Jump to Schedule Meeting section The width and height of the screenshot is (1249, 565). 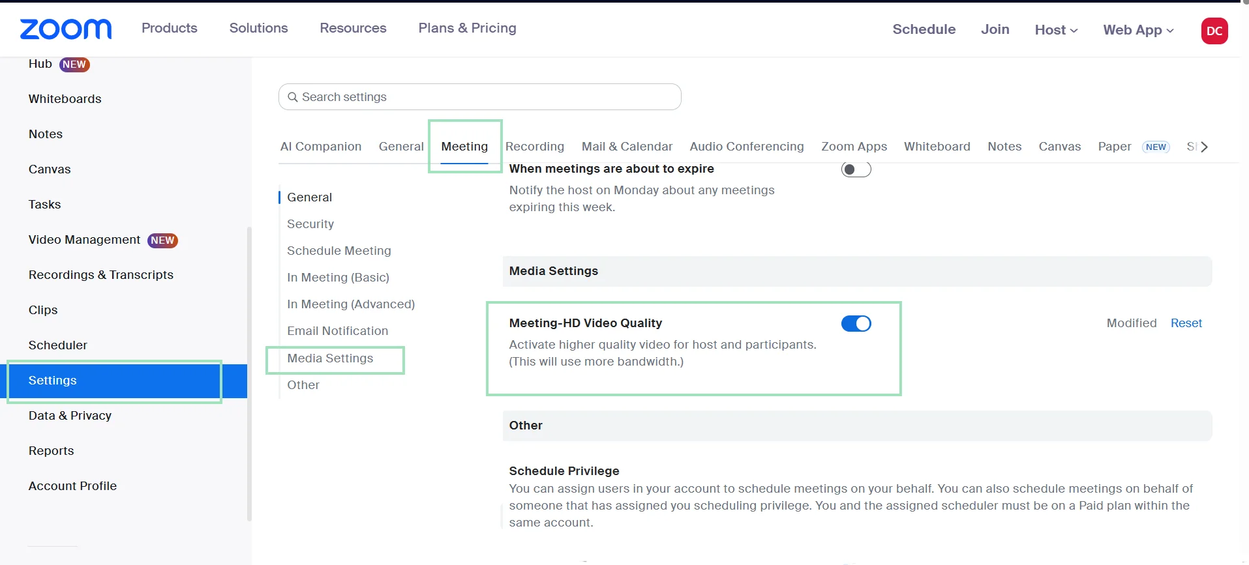339,251
